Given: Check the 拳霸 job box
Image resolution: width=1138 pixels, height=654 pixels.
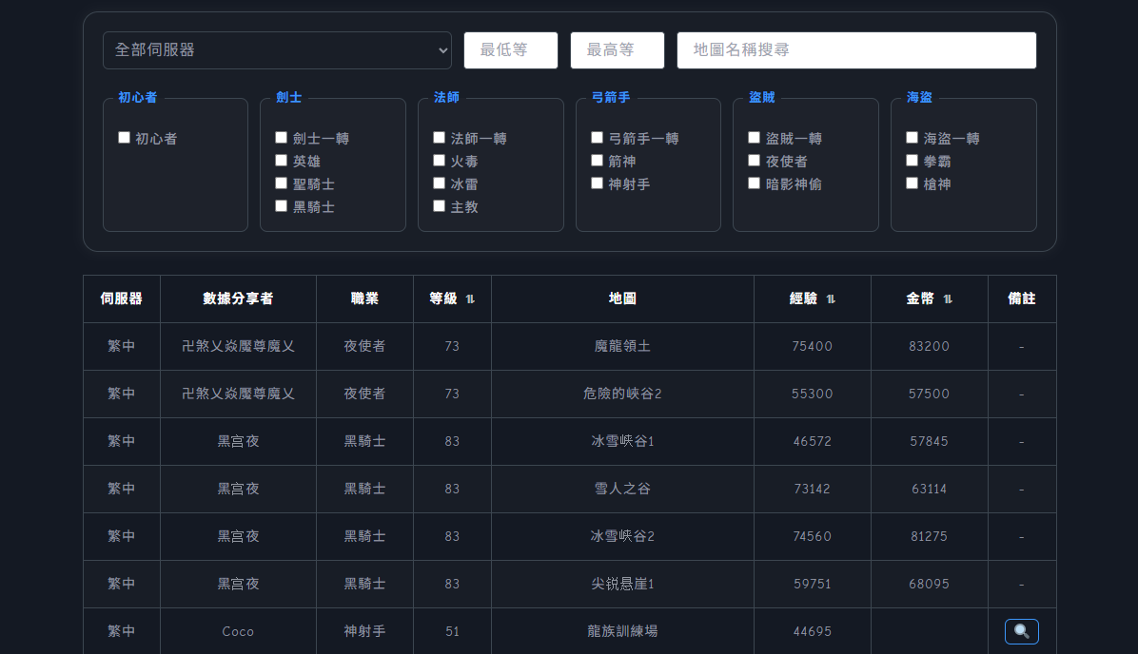Looking at the screenshot, I should (912, 161).
